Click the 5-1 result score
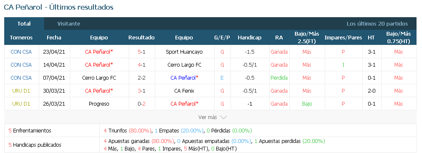 click(x=141, y=52)
